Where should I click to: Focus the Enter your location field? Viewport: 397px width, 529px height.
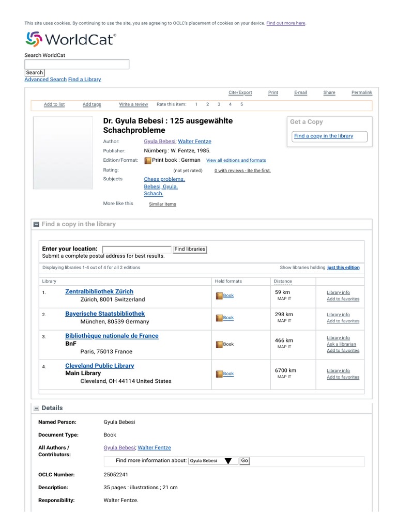pyautogui.click(x=137, y=250)
